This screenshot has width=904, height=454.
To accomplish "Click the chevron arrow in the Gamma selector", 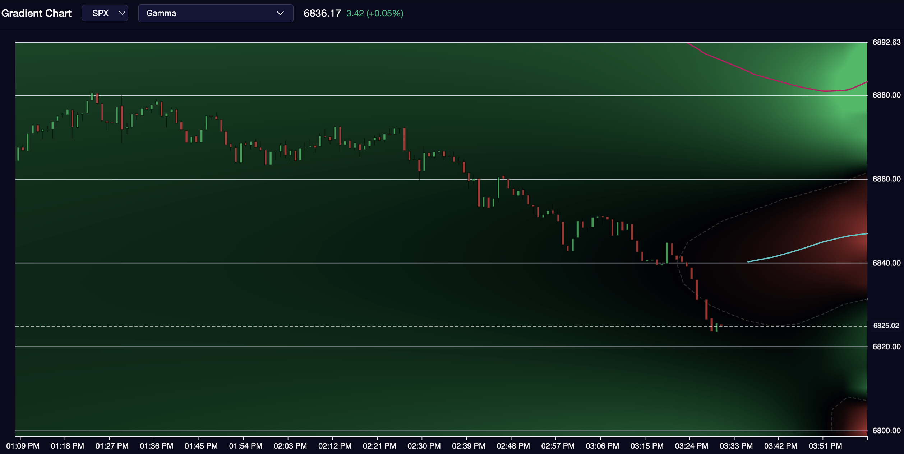I will (x=280, y=13).
